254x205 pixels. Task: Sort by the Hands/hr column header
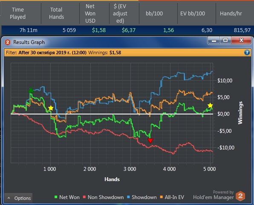tap(231, 13)
